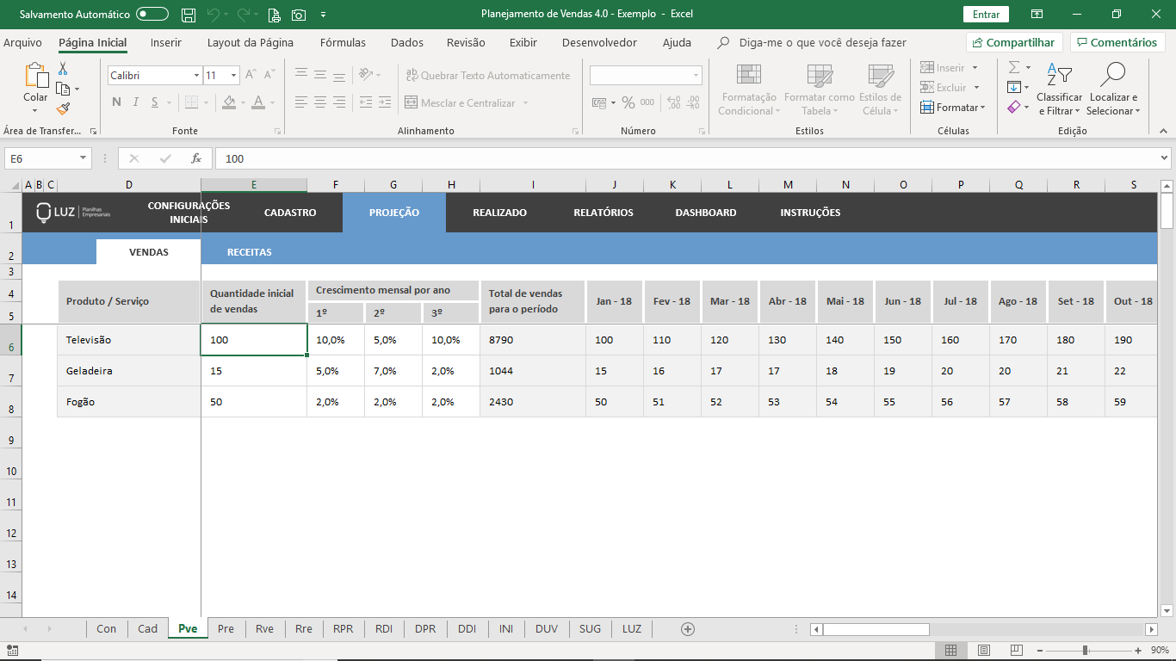Open the AutoSum sigma function

[x=1014, y=67]
